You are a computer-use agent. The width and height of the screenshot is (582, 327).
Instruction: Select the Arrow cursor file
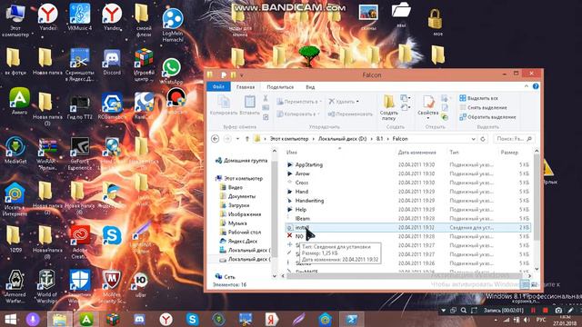pyautogui.click(x=302, y=173)
